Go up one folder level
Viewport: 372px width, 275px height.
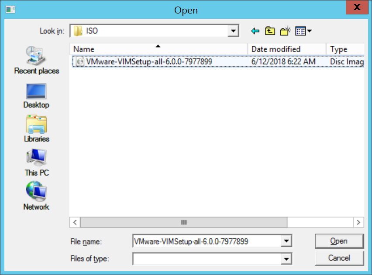click(x=270, y=31)
